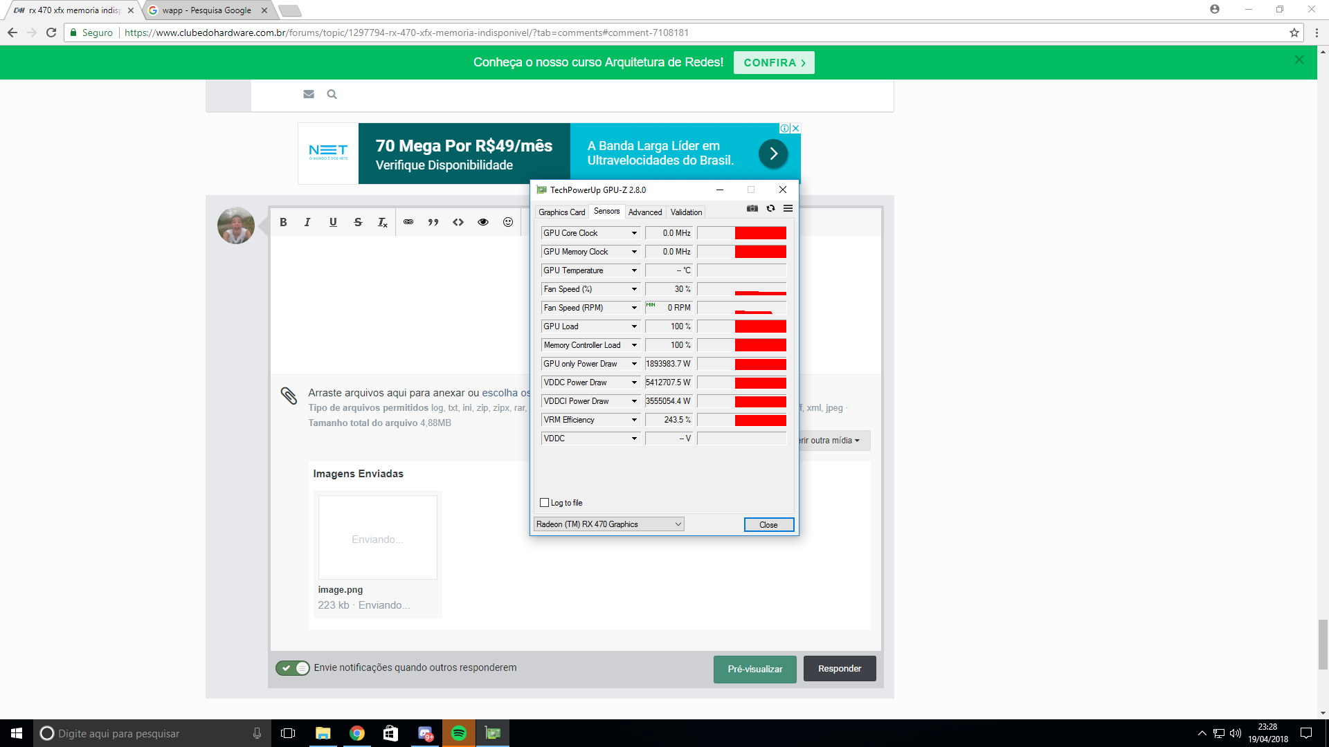The height and width of the screenshot is (747, 1329).
Task: Insert a quote block in the editor
Action: [433, 222]
